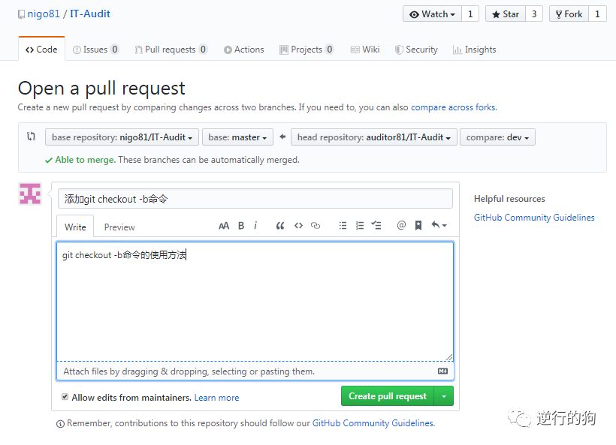Open the Actions tab
The image size is (616, 445).
[244, 50]
